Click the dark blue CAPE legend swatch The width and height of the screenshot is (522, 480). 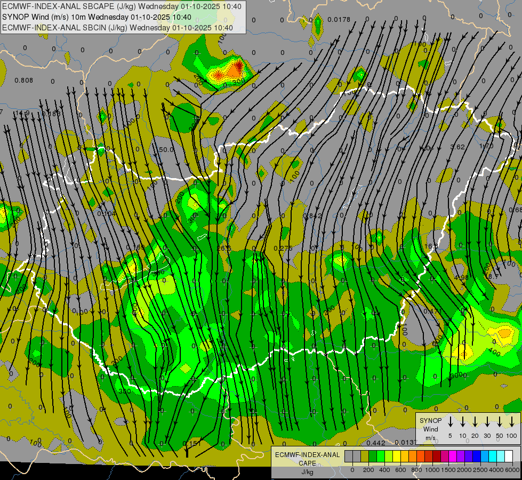[477, 457]
